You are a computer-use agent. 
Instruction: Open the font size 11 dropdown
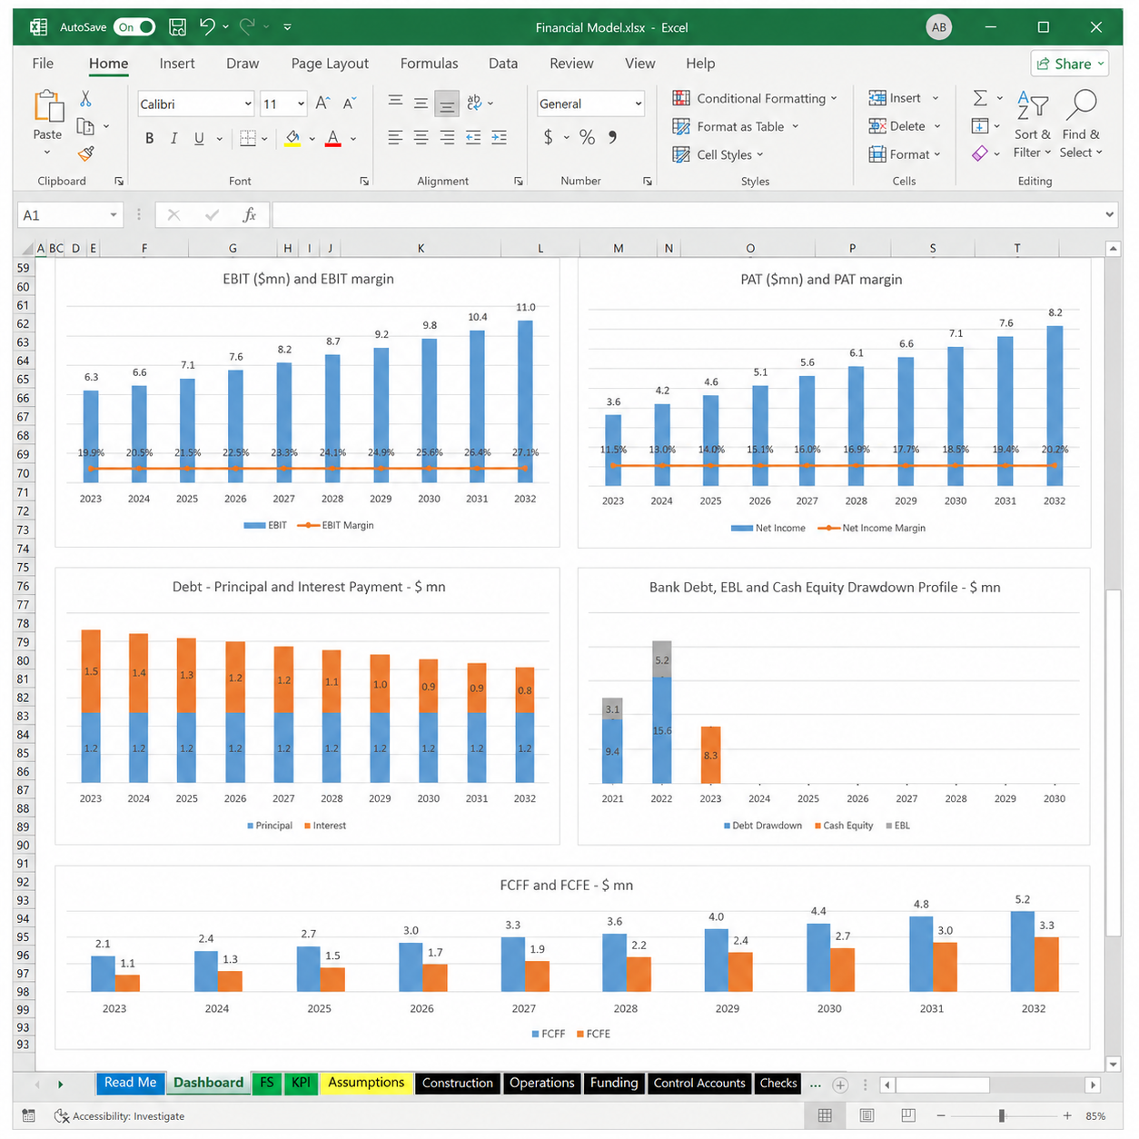302,104
